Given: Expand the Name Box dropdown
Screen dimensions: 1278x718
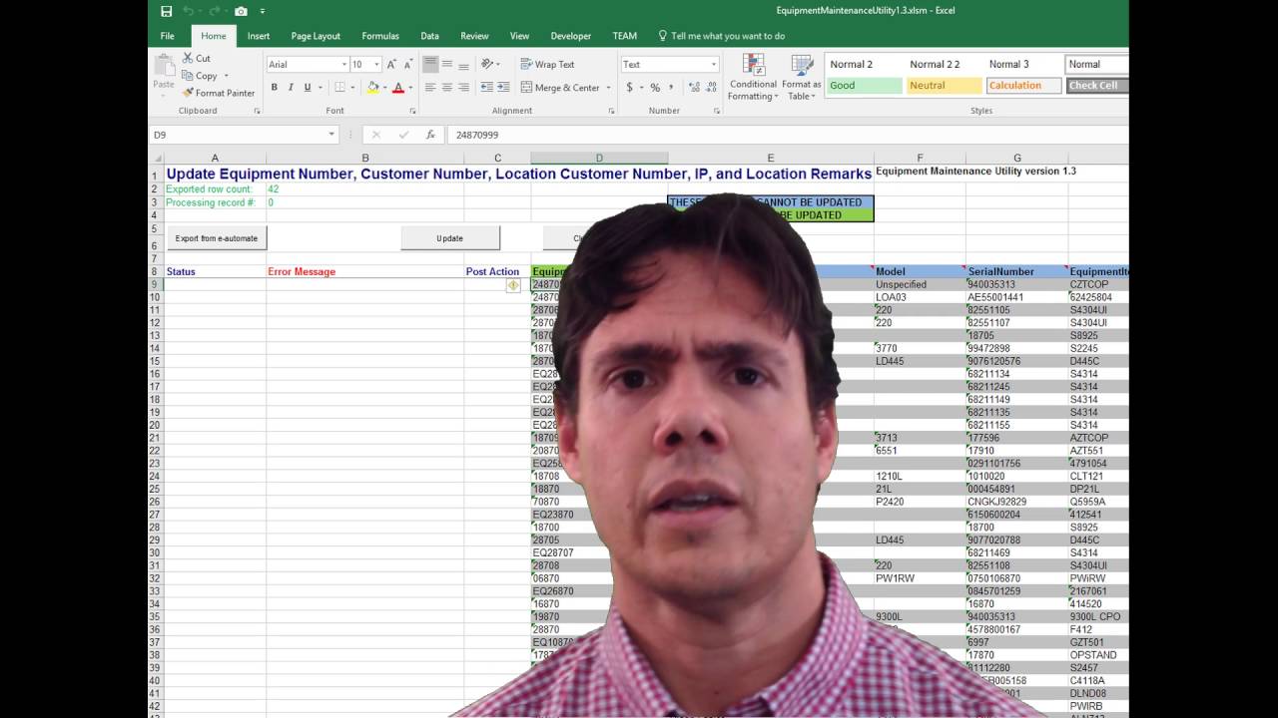Looking at the screenshot, I should [331, 135].
